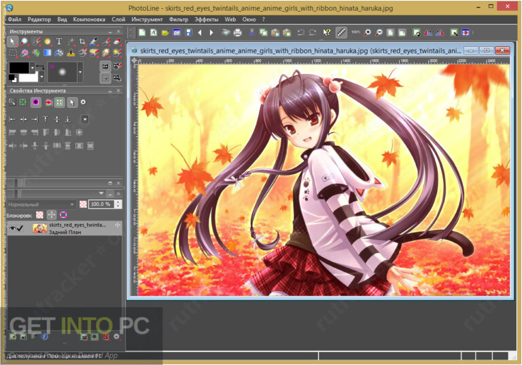This screenshot has width=522, height=365.
Task: Click the opacity percentage stepper arrows
Action: click(x=118, y=204)
